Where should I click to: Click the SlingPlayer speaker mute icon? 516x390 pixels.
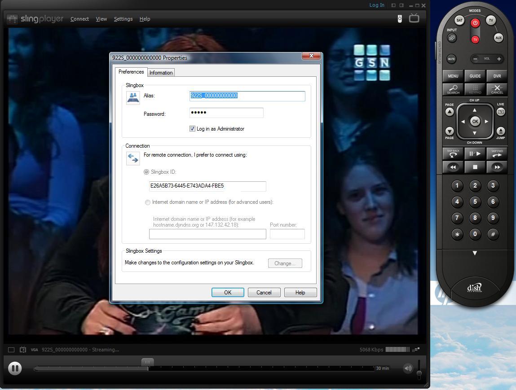coord(408,368)
